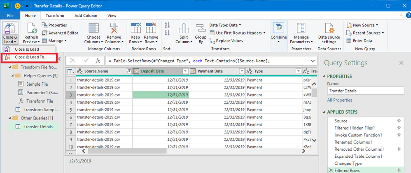Screen dimensions: 411x173
Task: Choose Close & Load To... menu entry
Action: click(31, 57)
